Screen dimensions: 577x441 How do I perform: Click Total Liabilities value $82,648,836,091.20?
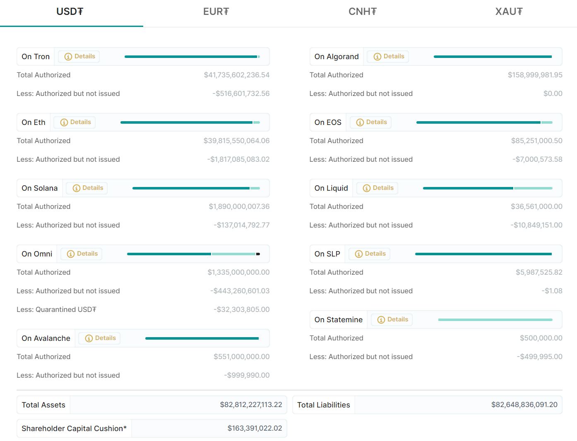pos(524,405)
